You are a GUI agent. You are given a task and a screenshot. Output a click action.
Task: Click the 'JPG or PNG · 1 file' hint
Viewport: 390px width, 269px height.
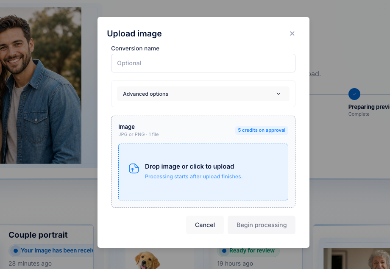pyautogui.click(x=139, y=134)
